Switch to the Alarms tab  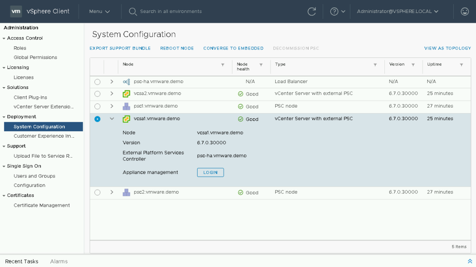59,261
